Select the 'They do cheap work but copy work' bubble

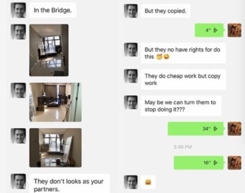click(183, 79)
